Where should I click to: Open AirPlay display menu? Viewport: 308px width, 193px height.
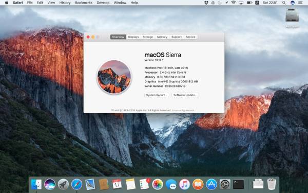click(x=241, y=3)
